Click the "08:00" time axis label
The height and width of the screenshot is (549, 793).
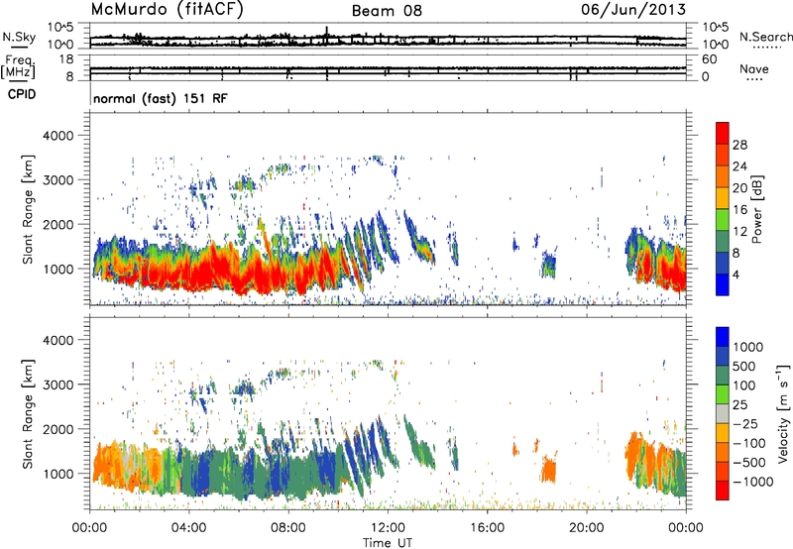click(x=288, y=528)
